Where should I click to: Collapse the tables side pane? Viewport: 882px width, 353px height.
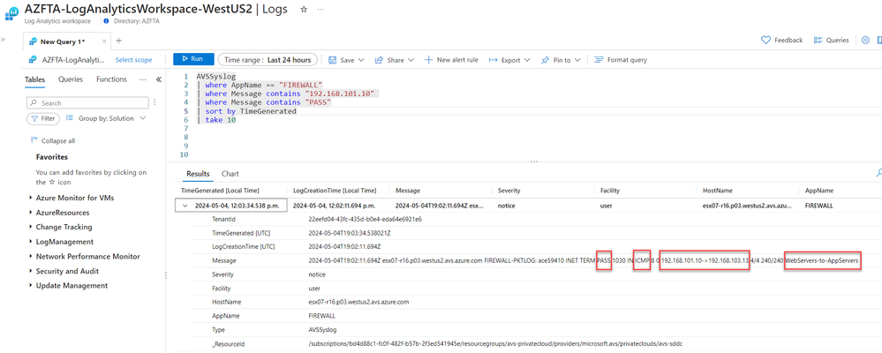pos(159,79)
